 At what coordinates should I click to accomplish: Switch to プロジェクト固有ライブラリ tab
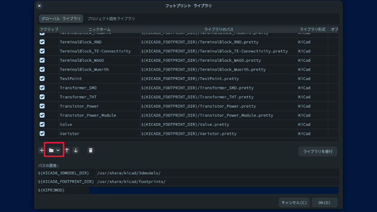click(111, 19)
